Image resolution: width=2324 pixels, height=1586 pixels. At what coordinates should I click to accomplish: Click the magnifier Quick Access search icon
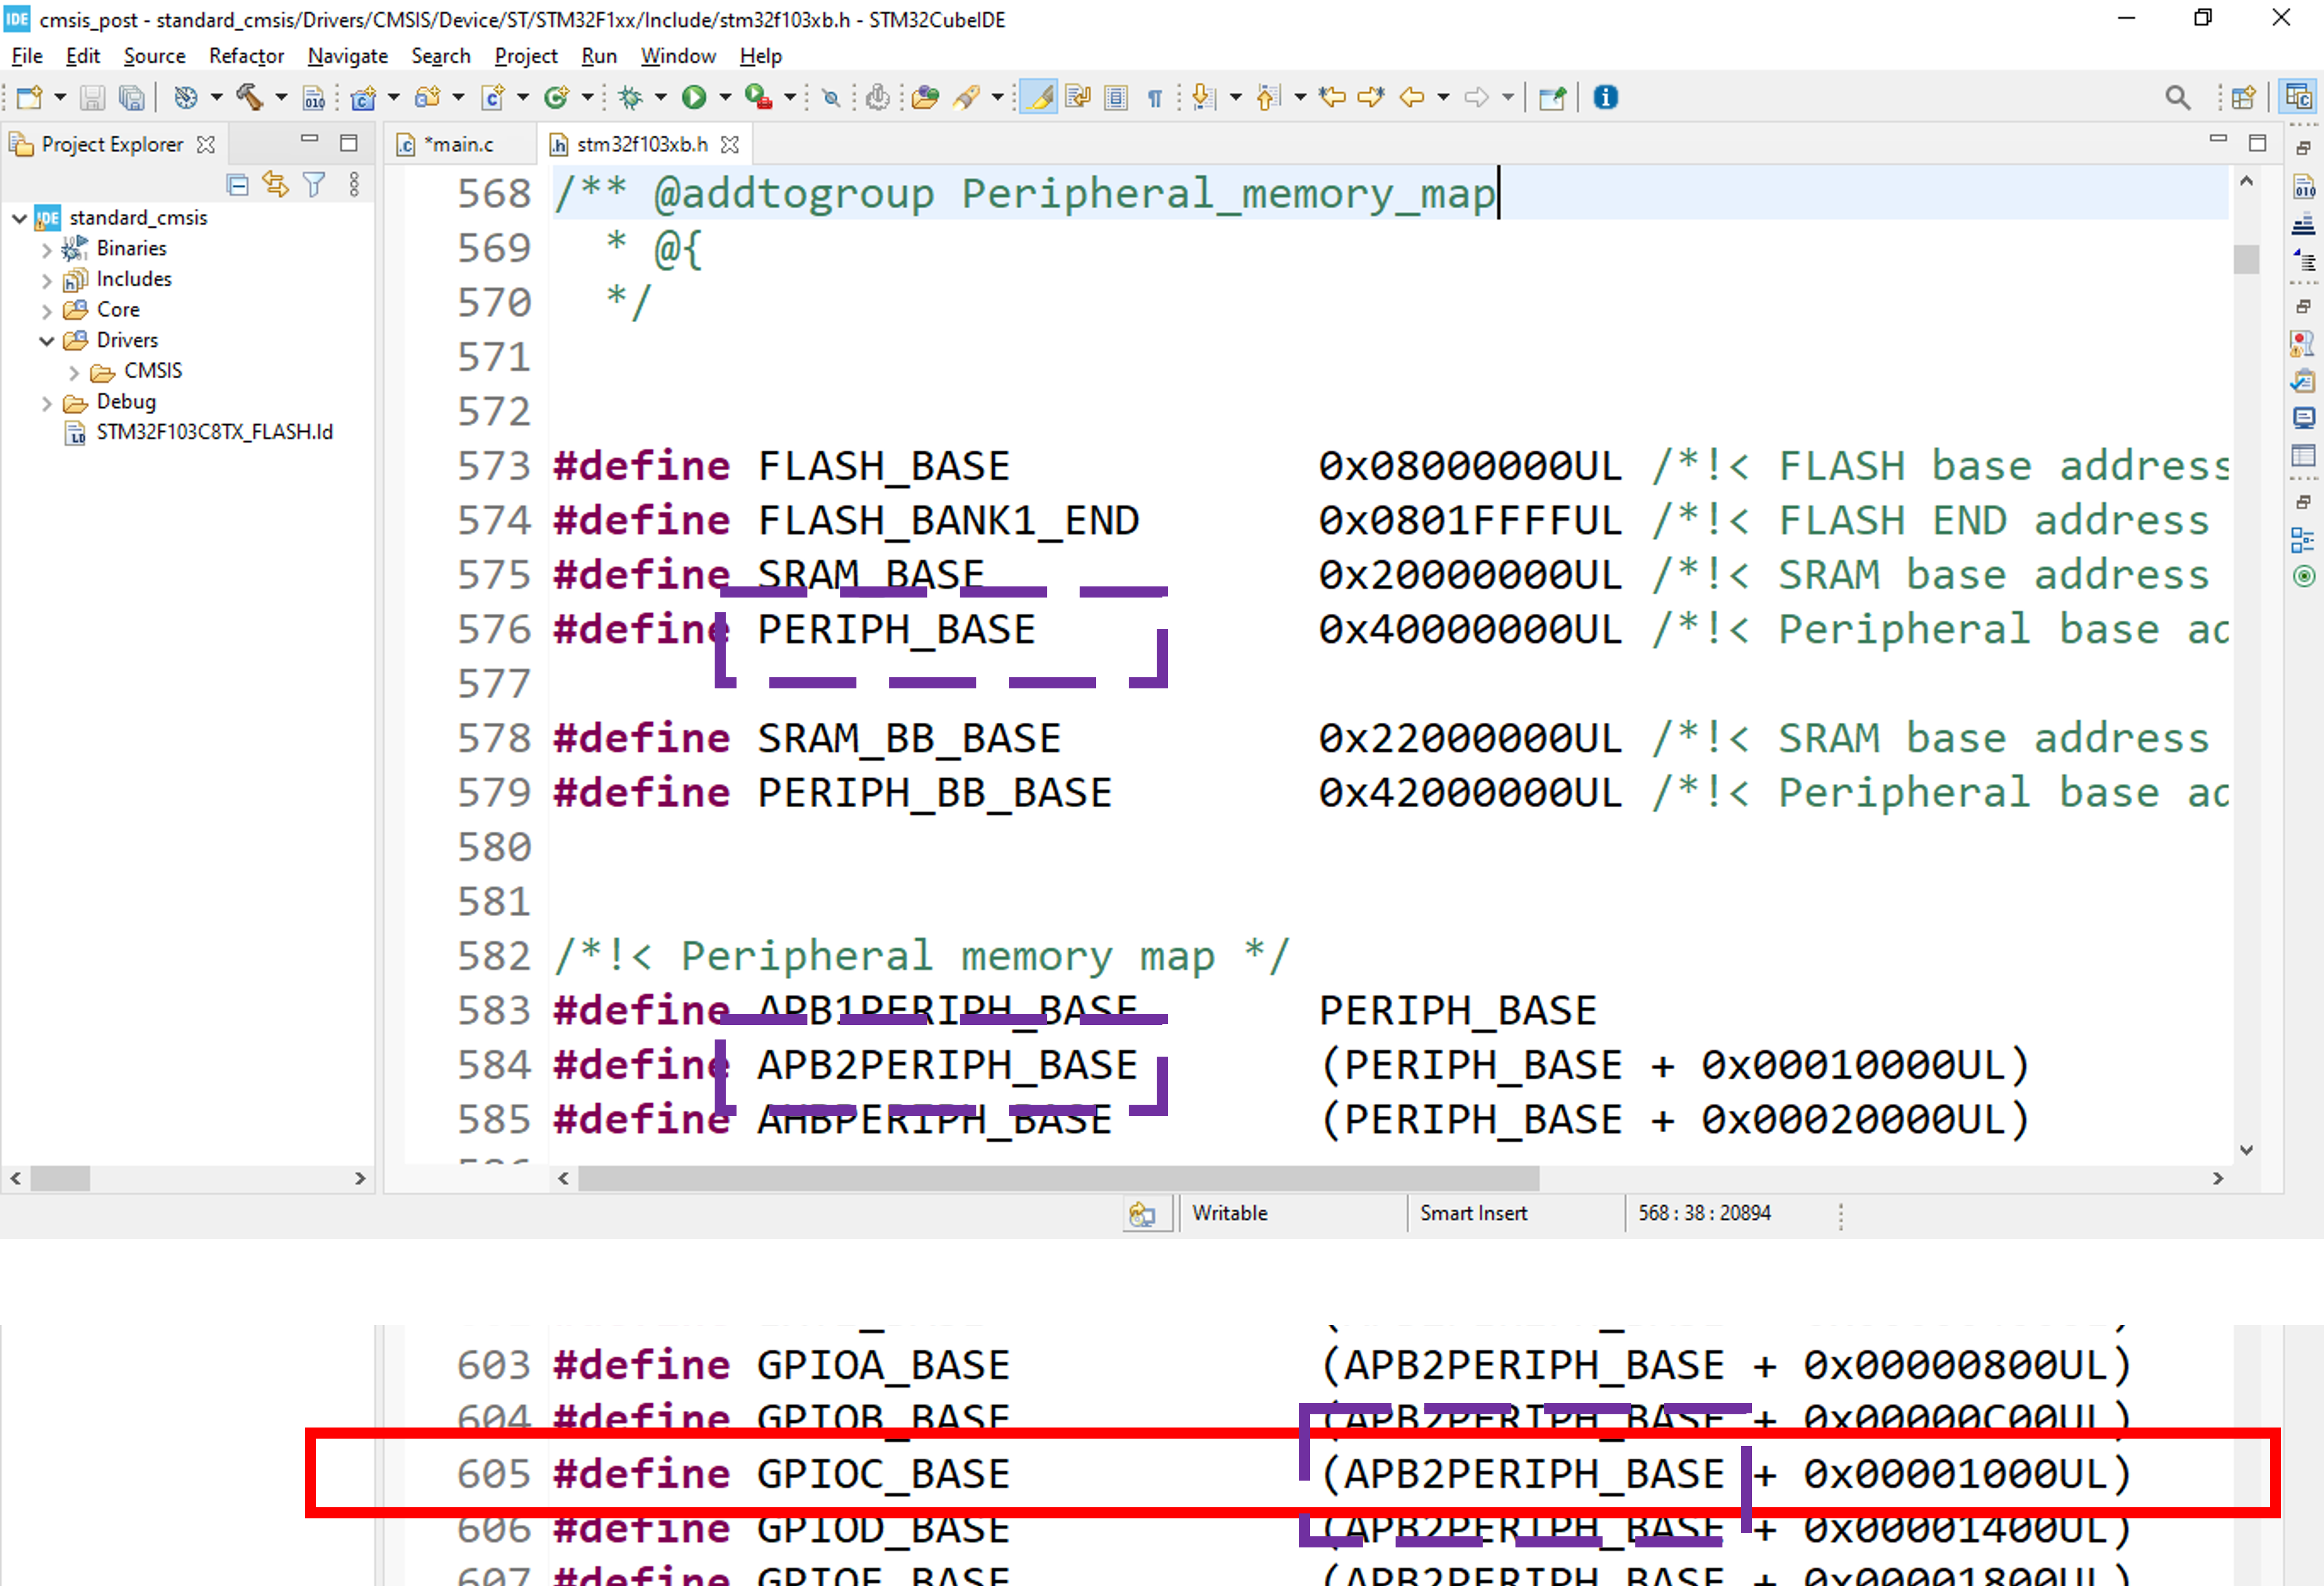point(2178,97)
